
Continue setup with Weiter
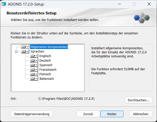[x=112, y=114]
